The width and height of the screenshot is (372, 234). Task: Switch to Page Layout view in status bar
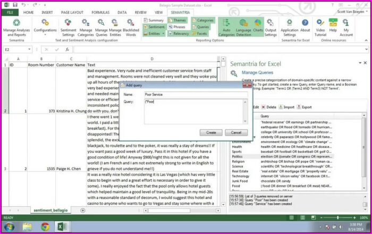303,218
